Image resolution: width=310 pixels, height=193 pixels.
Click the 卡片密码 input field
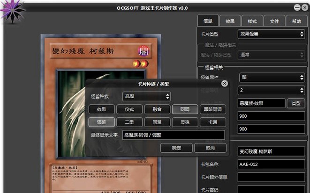coord(272,189)
